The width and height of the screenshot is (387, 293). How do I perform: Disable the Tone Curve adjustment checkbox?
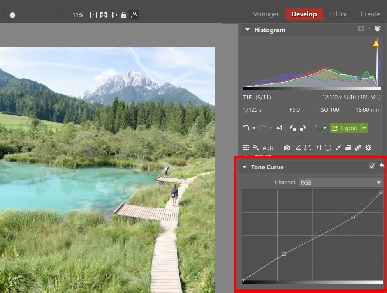point(372,166)
